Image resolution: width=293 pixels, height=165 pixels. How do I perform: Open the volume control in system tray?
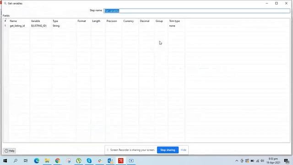coord(262,161)
